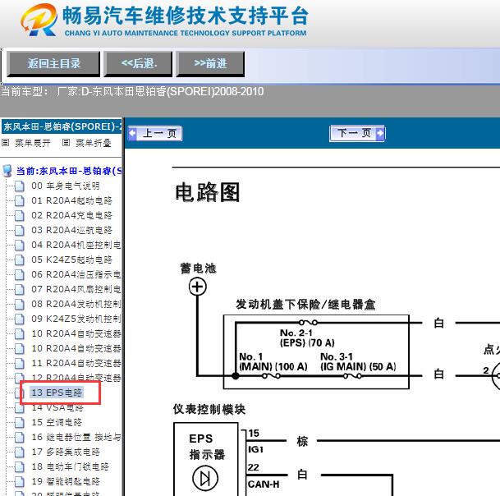Click the page icon beside 11 R20A4自动变速器
500x496 pixels.
19,363
